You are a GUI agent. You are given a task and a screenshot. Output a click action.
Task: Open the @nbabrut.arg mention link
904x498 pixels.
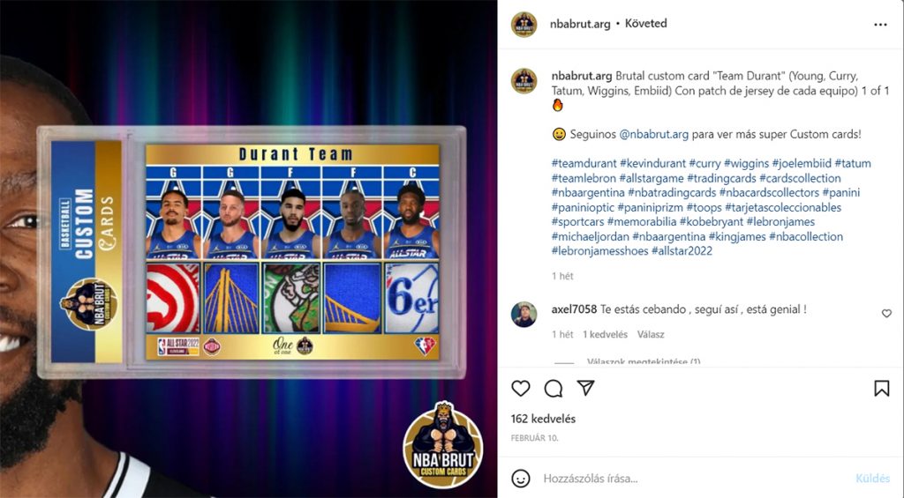654,134
